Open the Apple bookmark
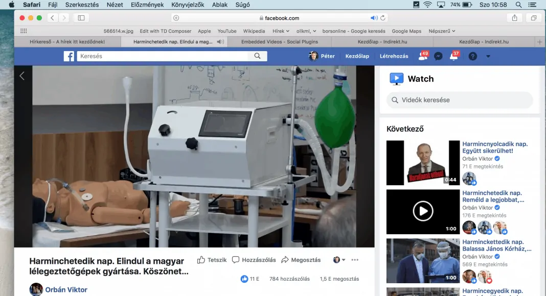This screenshot has width=546, height=296. pyautogui.click(x=204, y=31)
